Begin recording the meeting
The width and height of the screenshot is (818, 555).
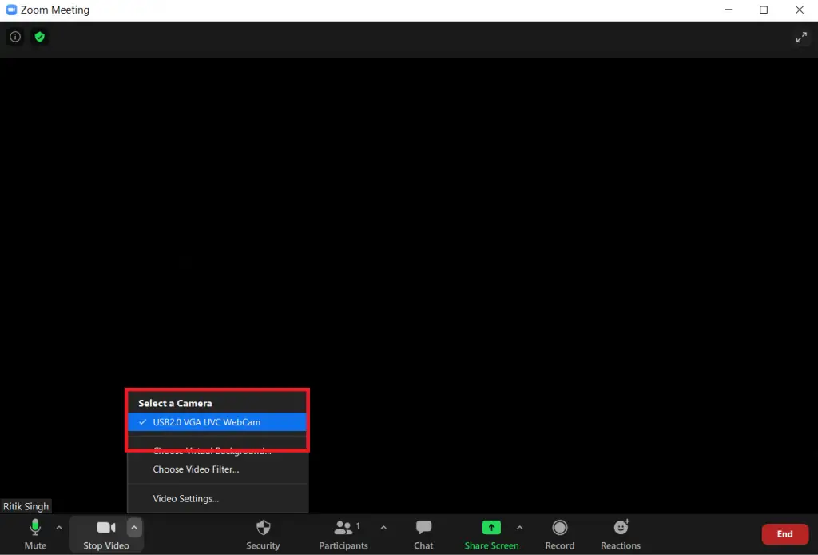[x=559, y=534]
